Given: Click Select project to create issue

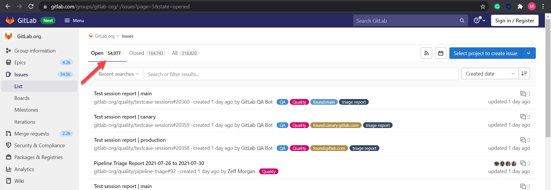Looking at the screenshot, I should 485,53.
